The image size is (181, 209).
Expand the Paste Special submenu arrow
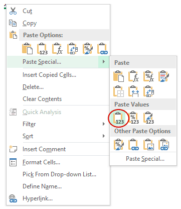click(x=104, y=62)
